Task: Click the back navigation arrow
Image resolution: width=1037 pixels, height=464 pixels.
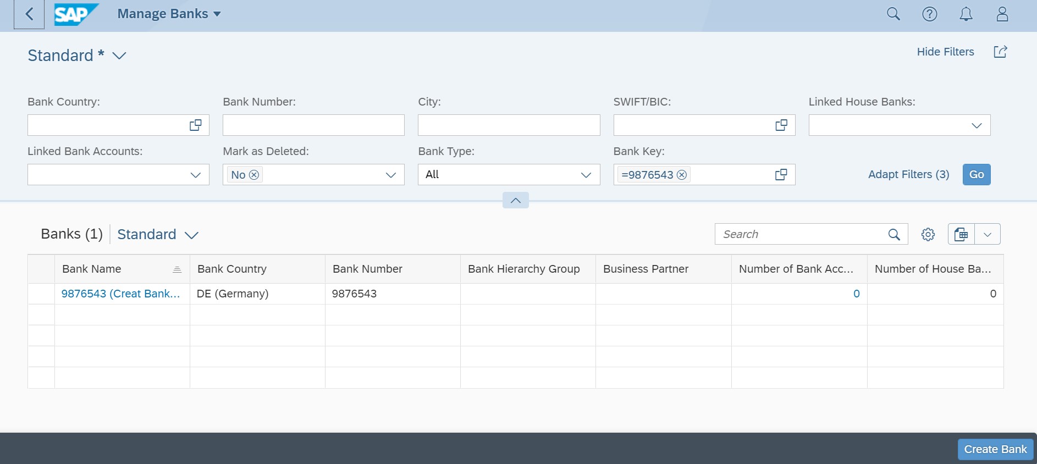Action: pos(29,14)
